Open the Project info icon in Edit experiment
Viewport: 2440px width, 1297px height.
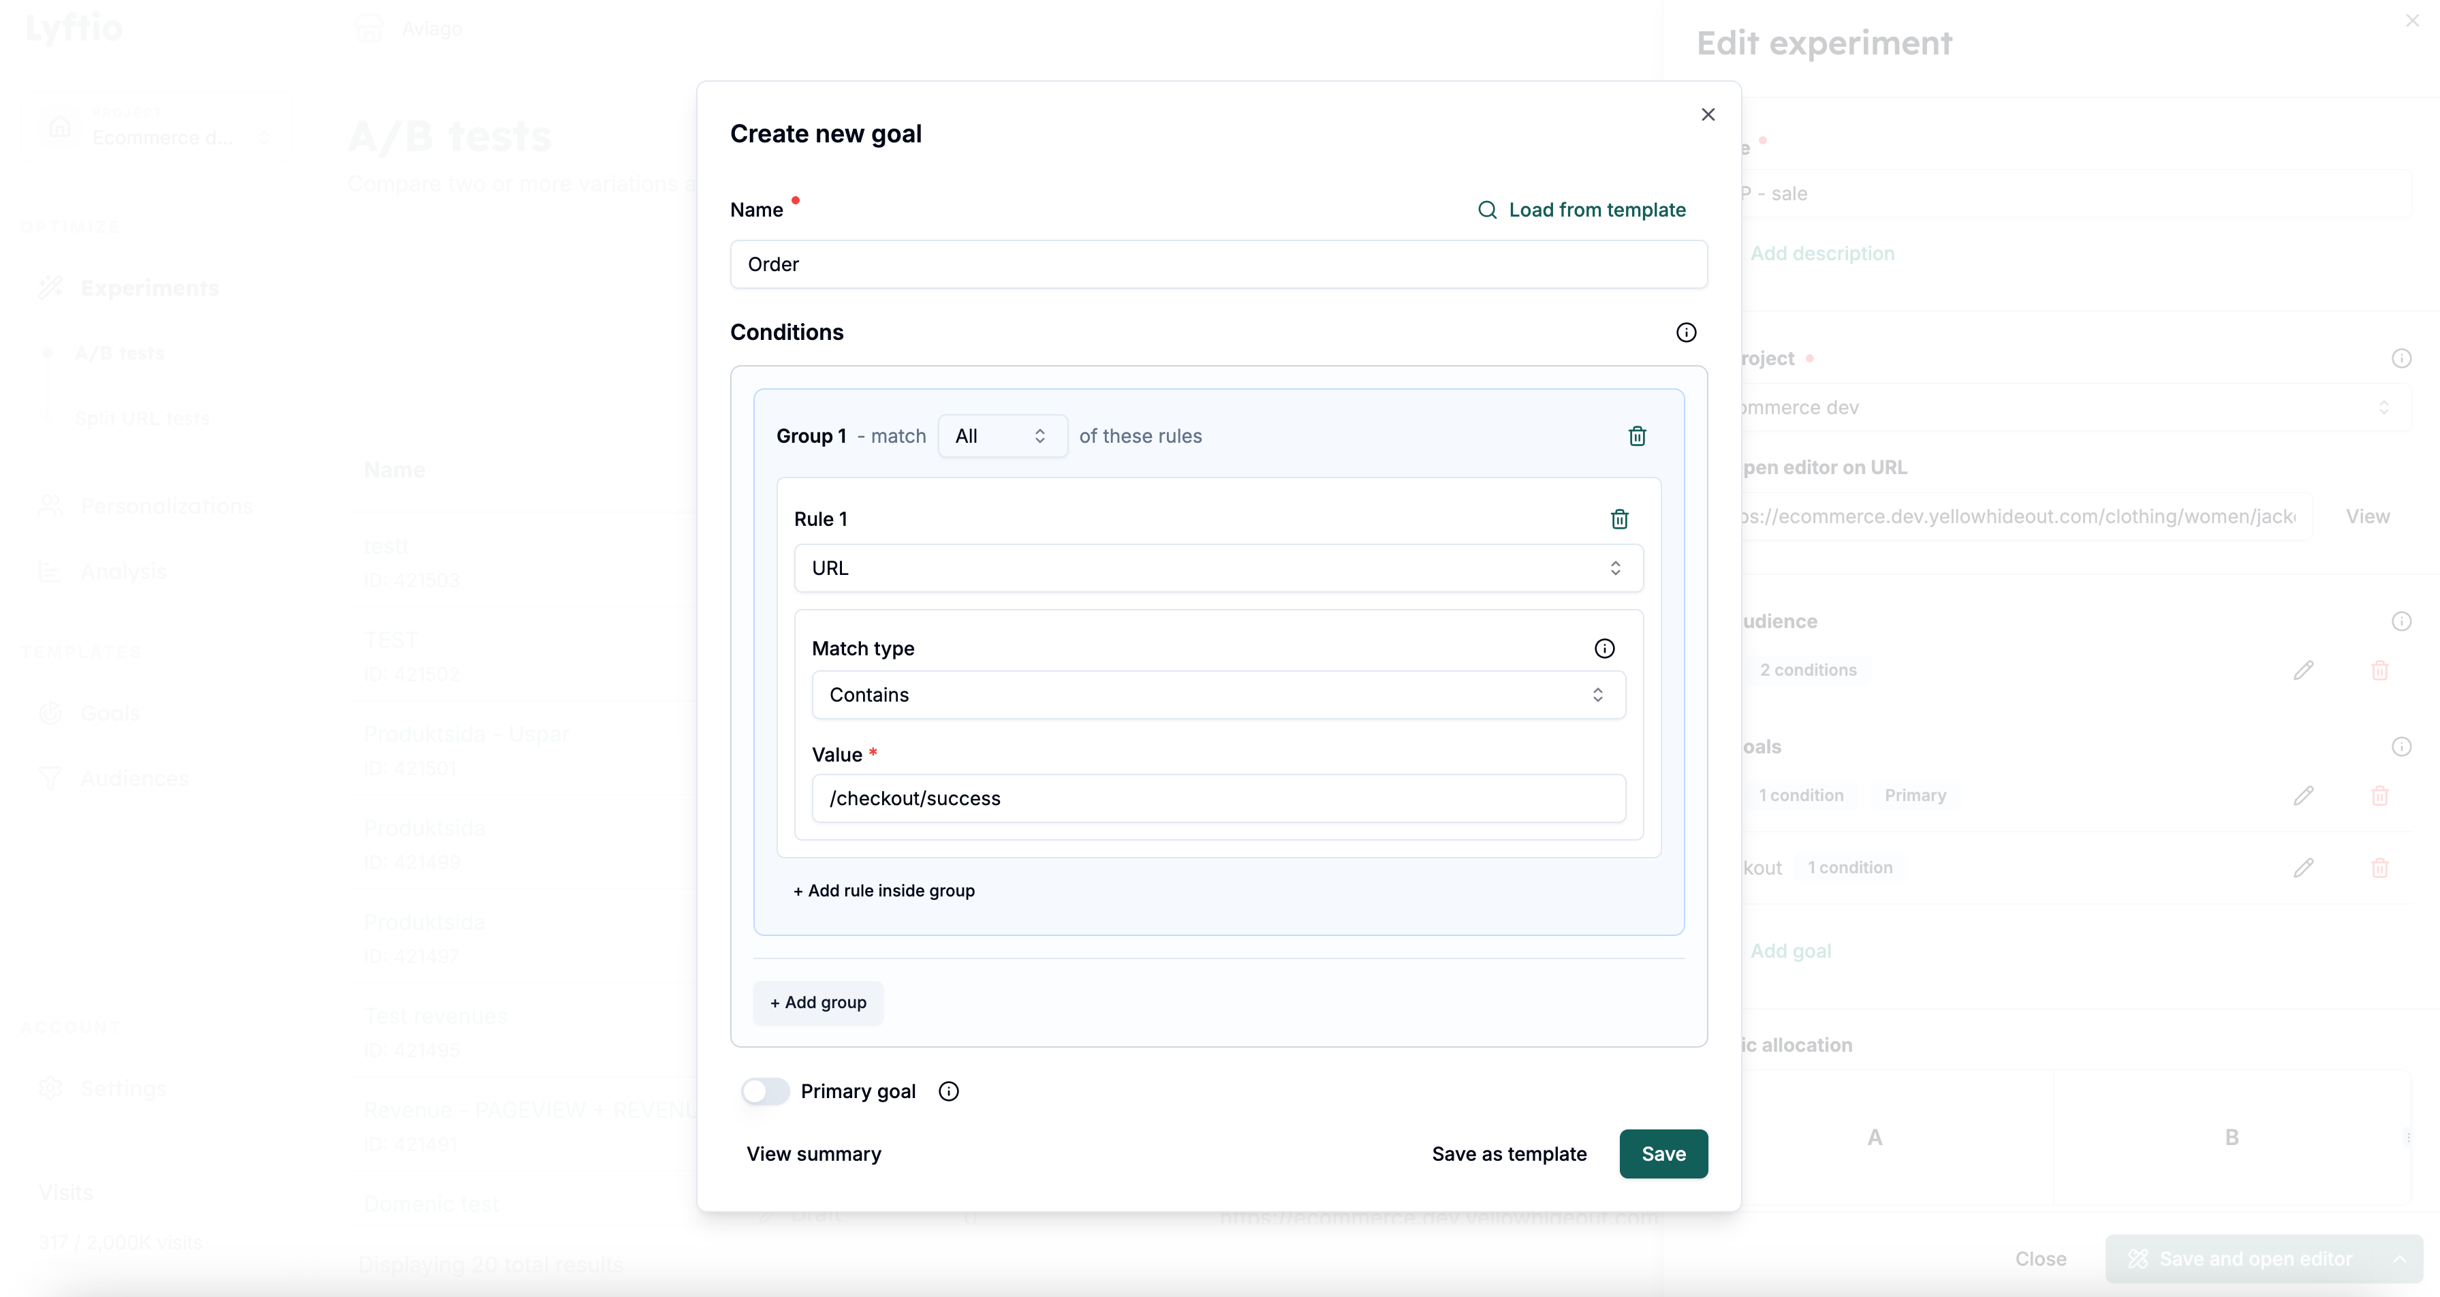[x=2401, y=358]
